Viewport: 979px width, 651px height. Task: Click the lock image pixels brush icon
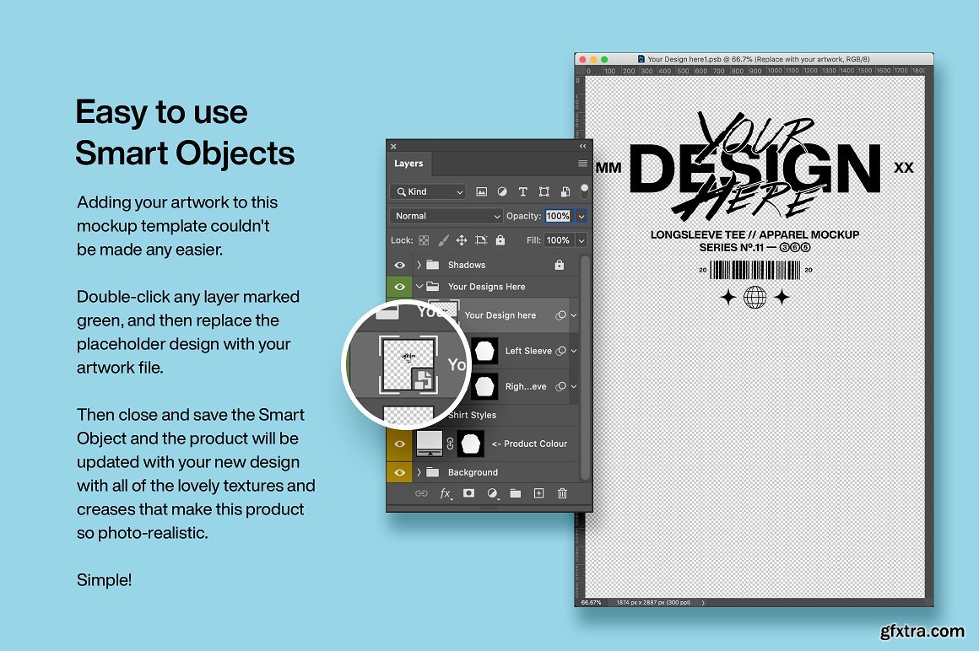442,240
